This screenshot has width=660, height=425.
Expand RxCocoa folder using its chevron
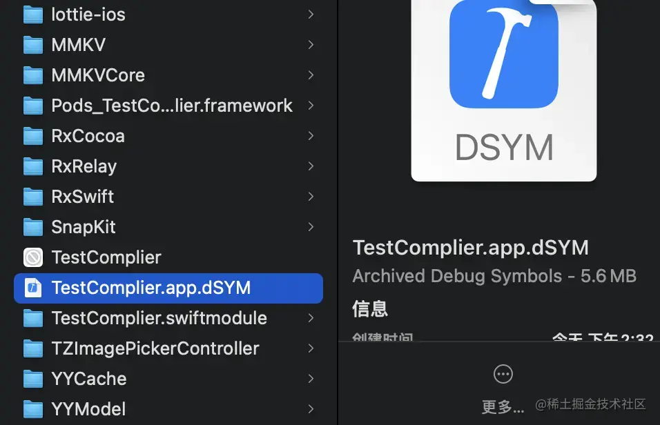(x=311, y=136)
